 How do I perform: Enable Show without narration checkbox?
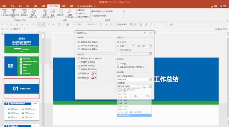(x=79, y=62)
